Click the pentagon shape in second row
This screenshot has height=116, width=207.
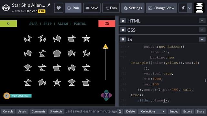coord(57,53)
